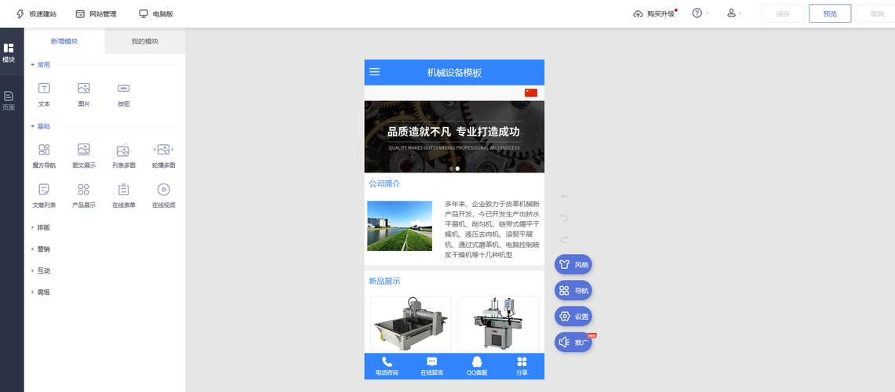
Task: Open the help question-mark menu
Action: tap(700, 13)
